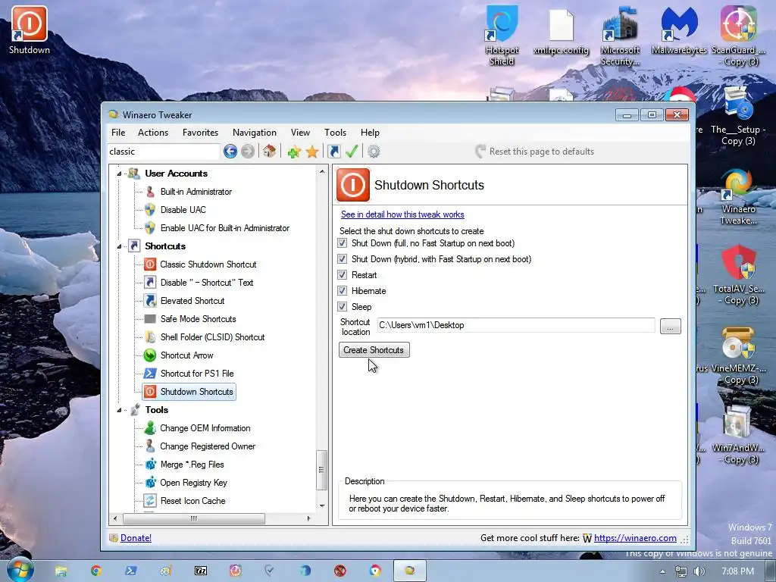The width and height of the screenshot is (776, 582).
Task: Show hidden tray icons arrow
Action: [662, 571]
